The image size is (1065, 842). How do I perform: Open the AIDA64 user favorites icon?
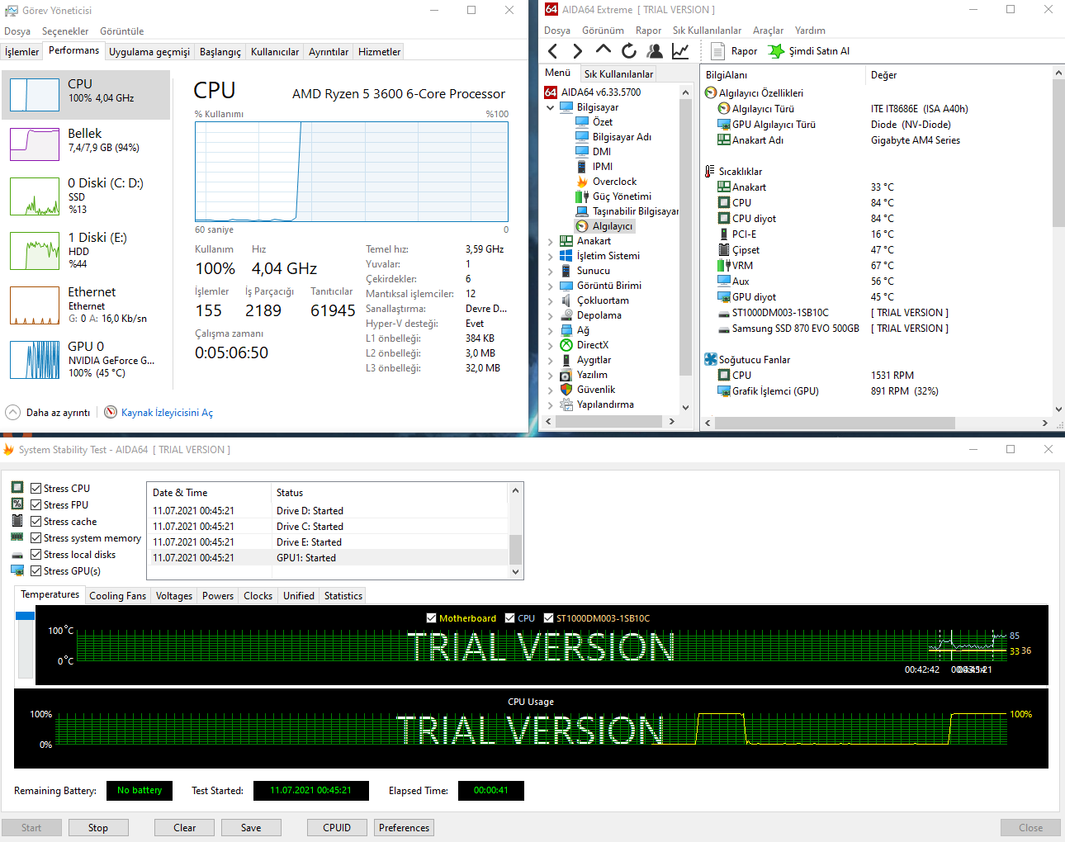tap(655, 51)
